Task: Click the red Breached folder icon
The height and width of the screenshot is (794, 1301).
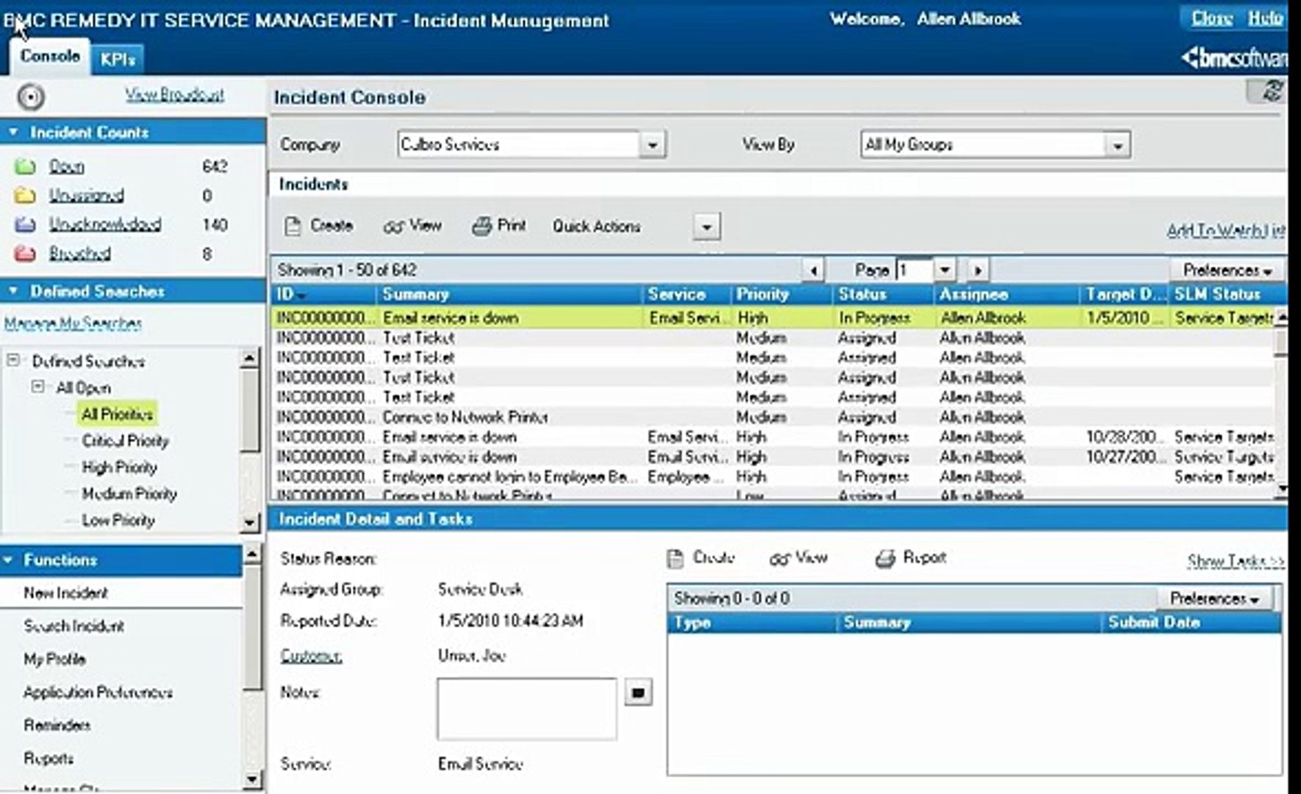Action: [x=25, y=254]
